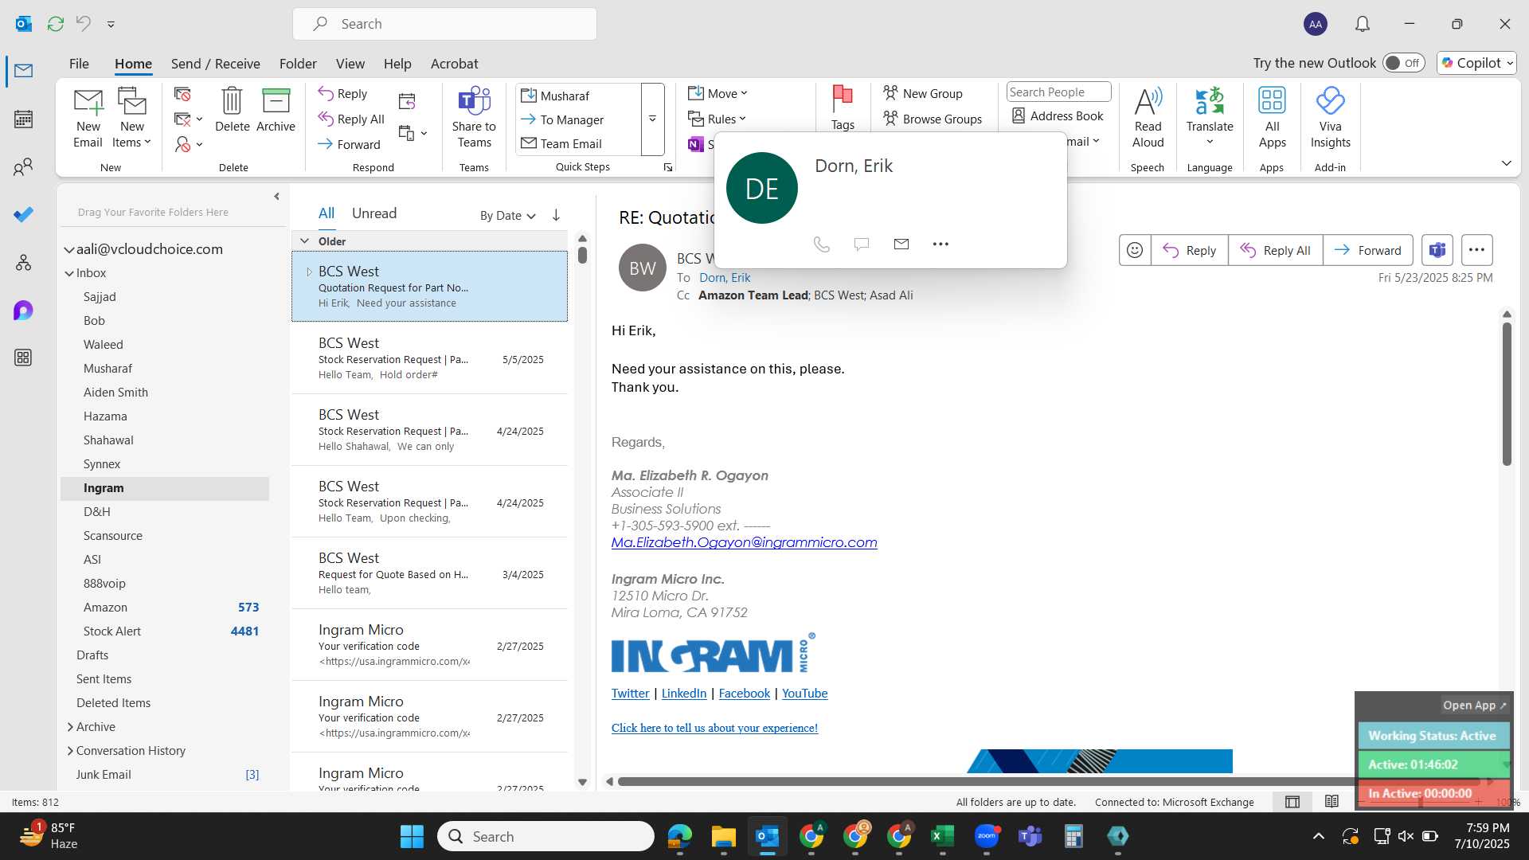Open To Do checkmark in navigation bar

pyautogui.click(x=23, y=214)
